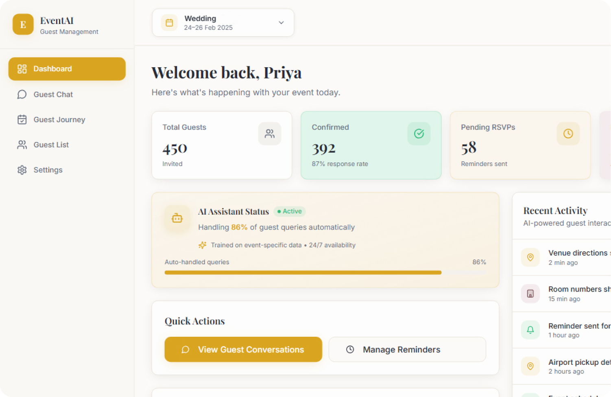Click the Total Guests people icon
611x397 pixels.
coord(270,134)
